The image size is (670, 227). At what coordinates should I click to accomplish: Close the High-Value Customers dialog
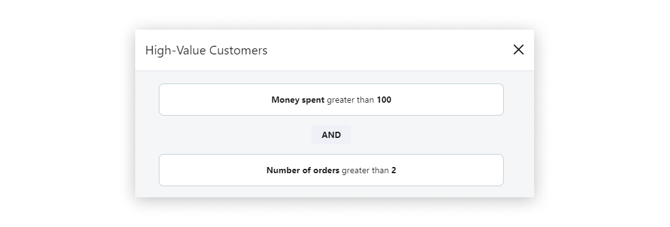518,50
